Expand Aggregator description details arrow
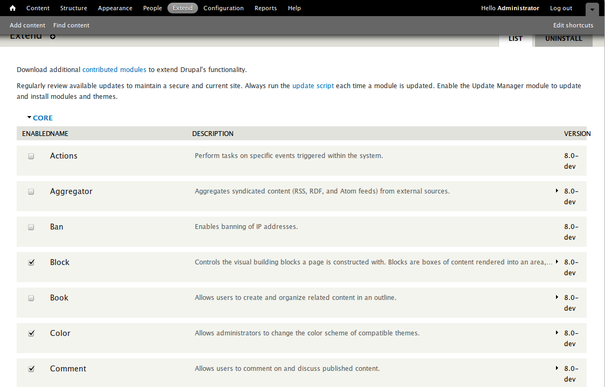Viewport: 605px width, 387px height. click(x=557, y=191)
